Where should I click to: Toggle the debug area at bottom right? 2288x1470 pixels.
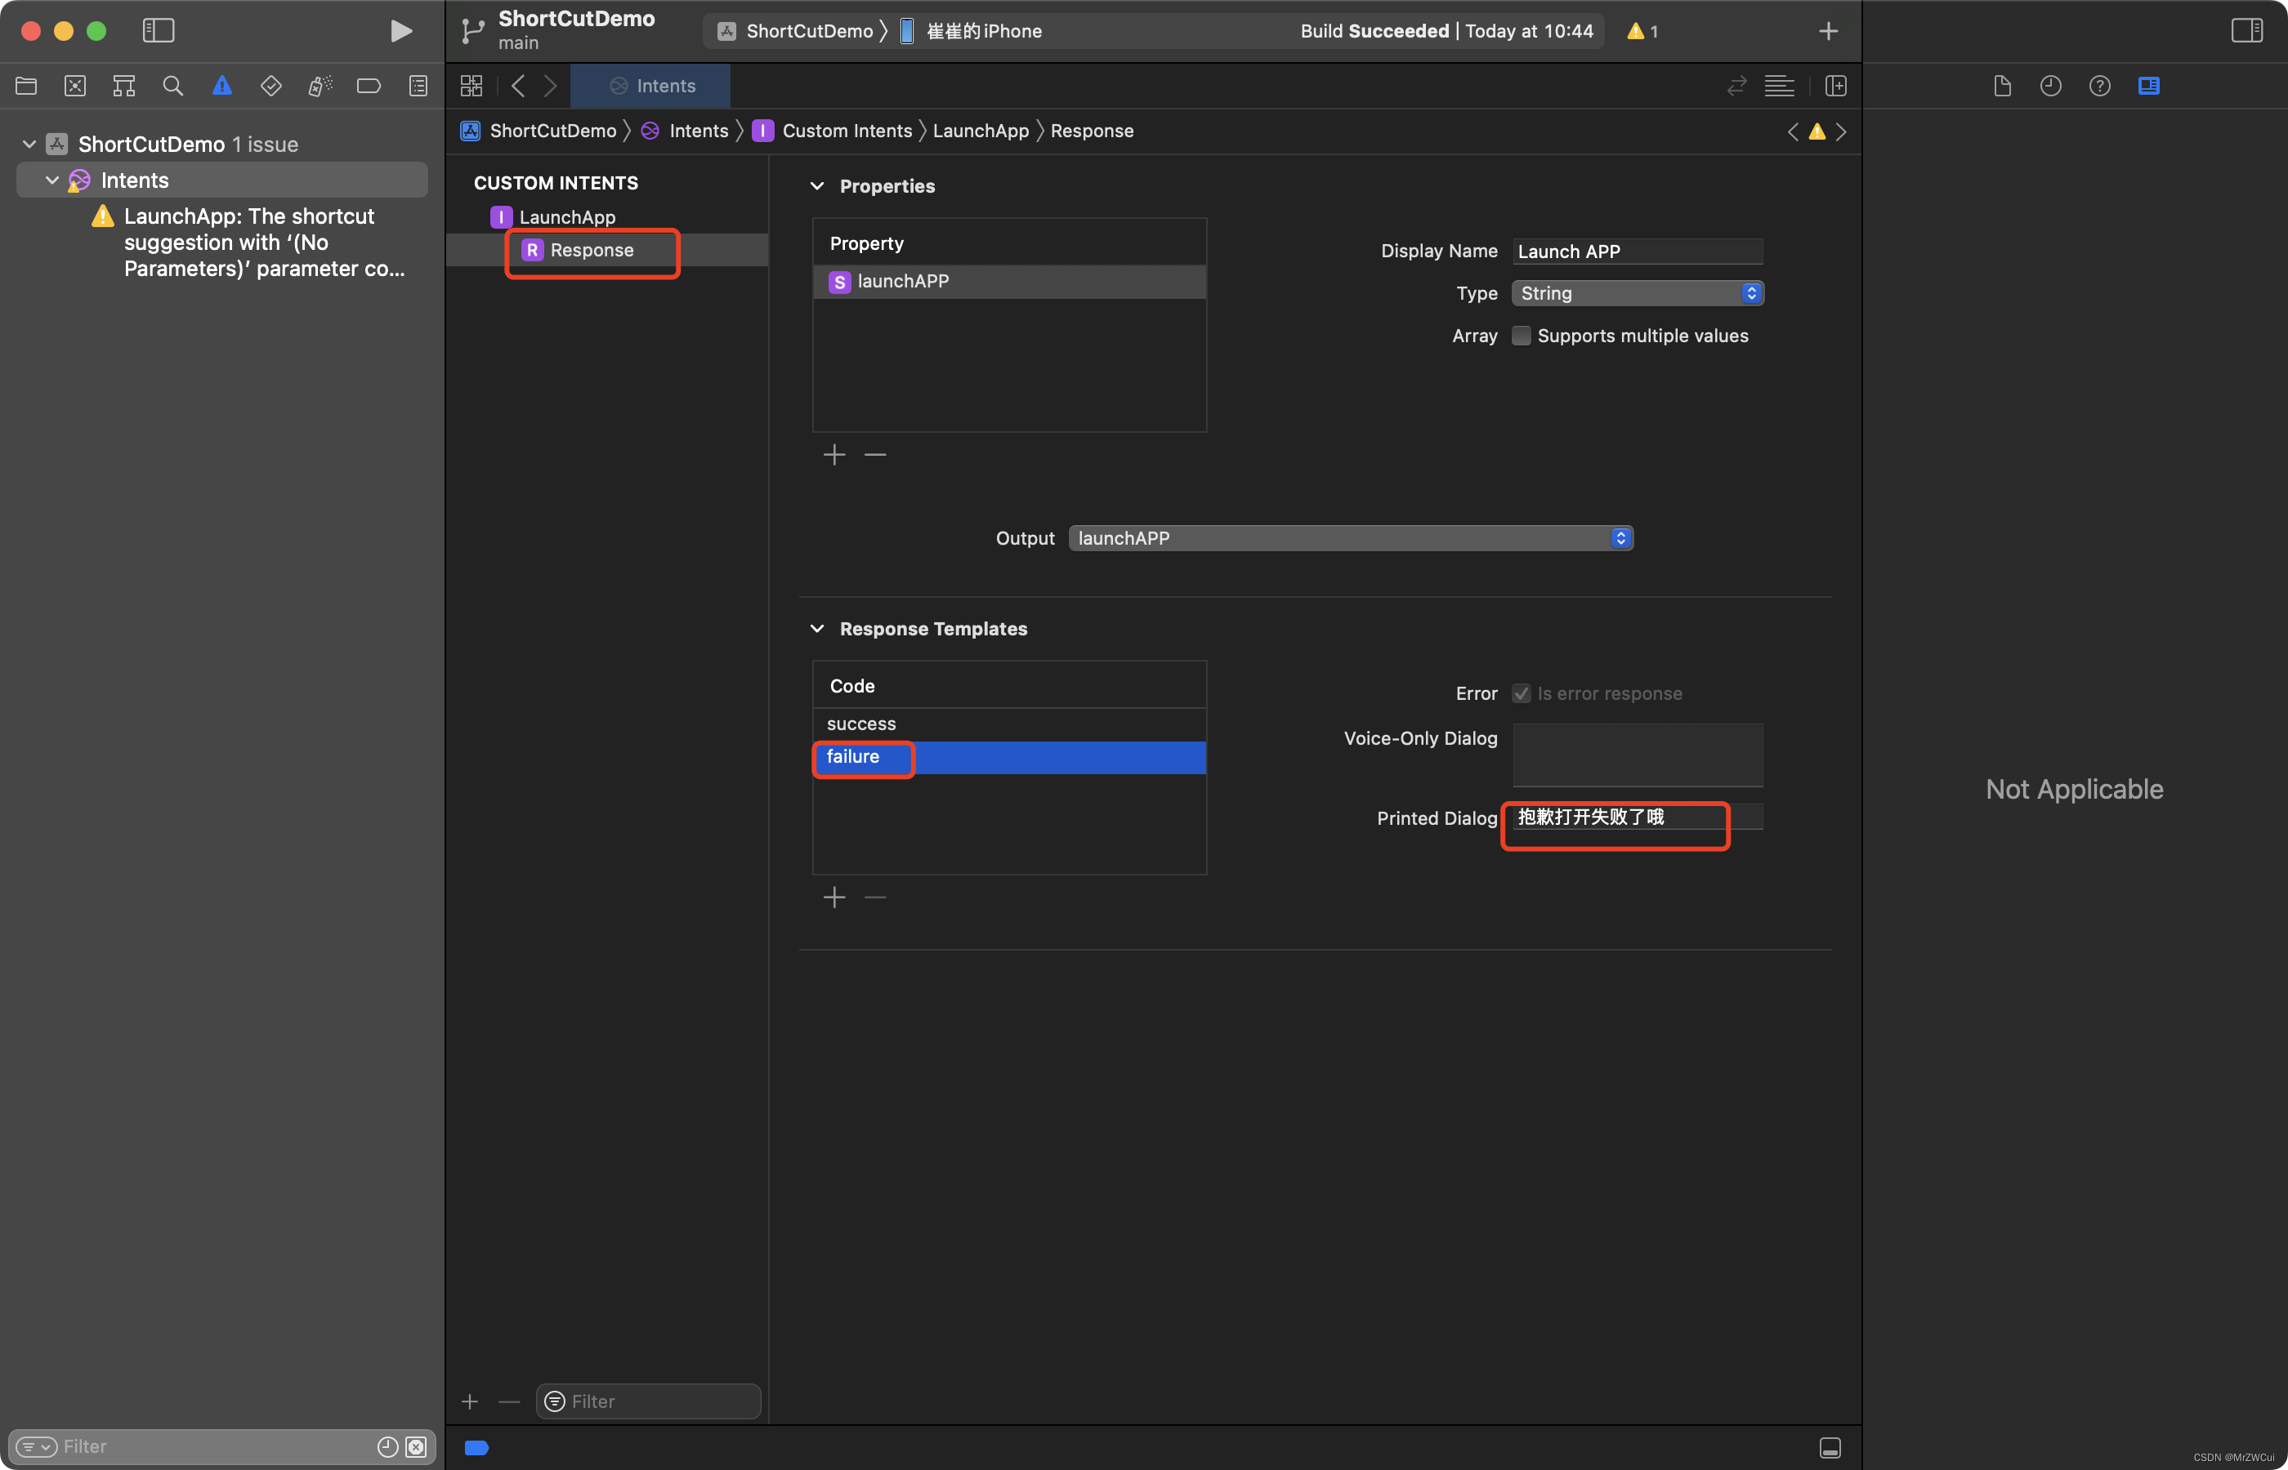(1830, 1447)
